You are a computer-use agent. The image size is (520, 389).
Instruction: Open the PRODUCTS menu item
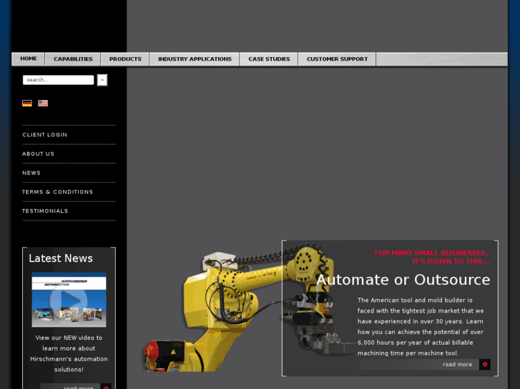coord(125,59)
